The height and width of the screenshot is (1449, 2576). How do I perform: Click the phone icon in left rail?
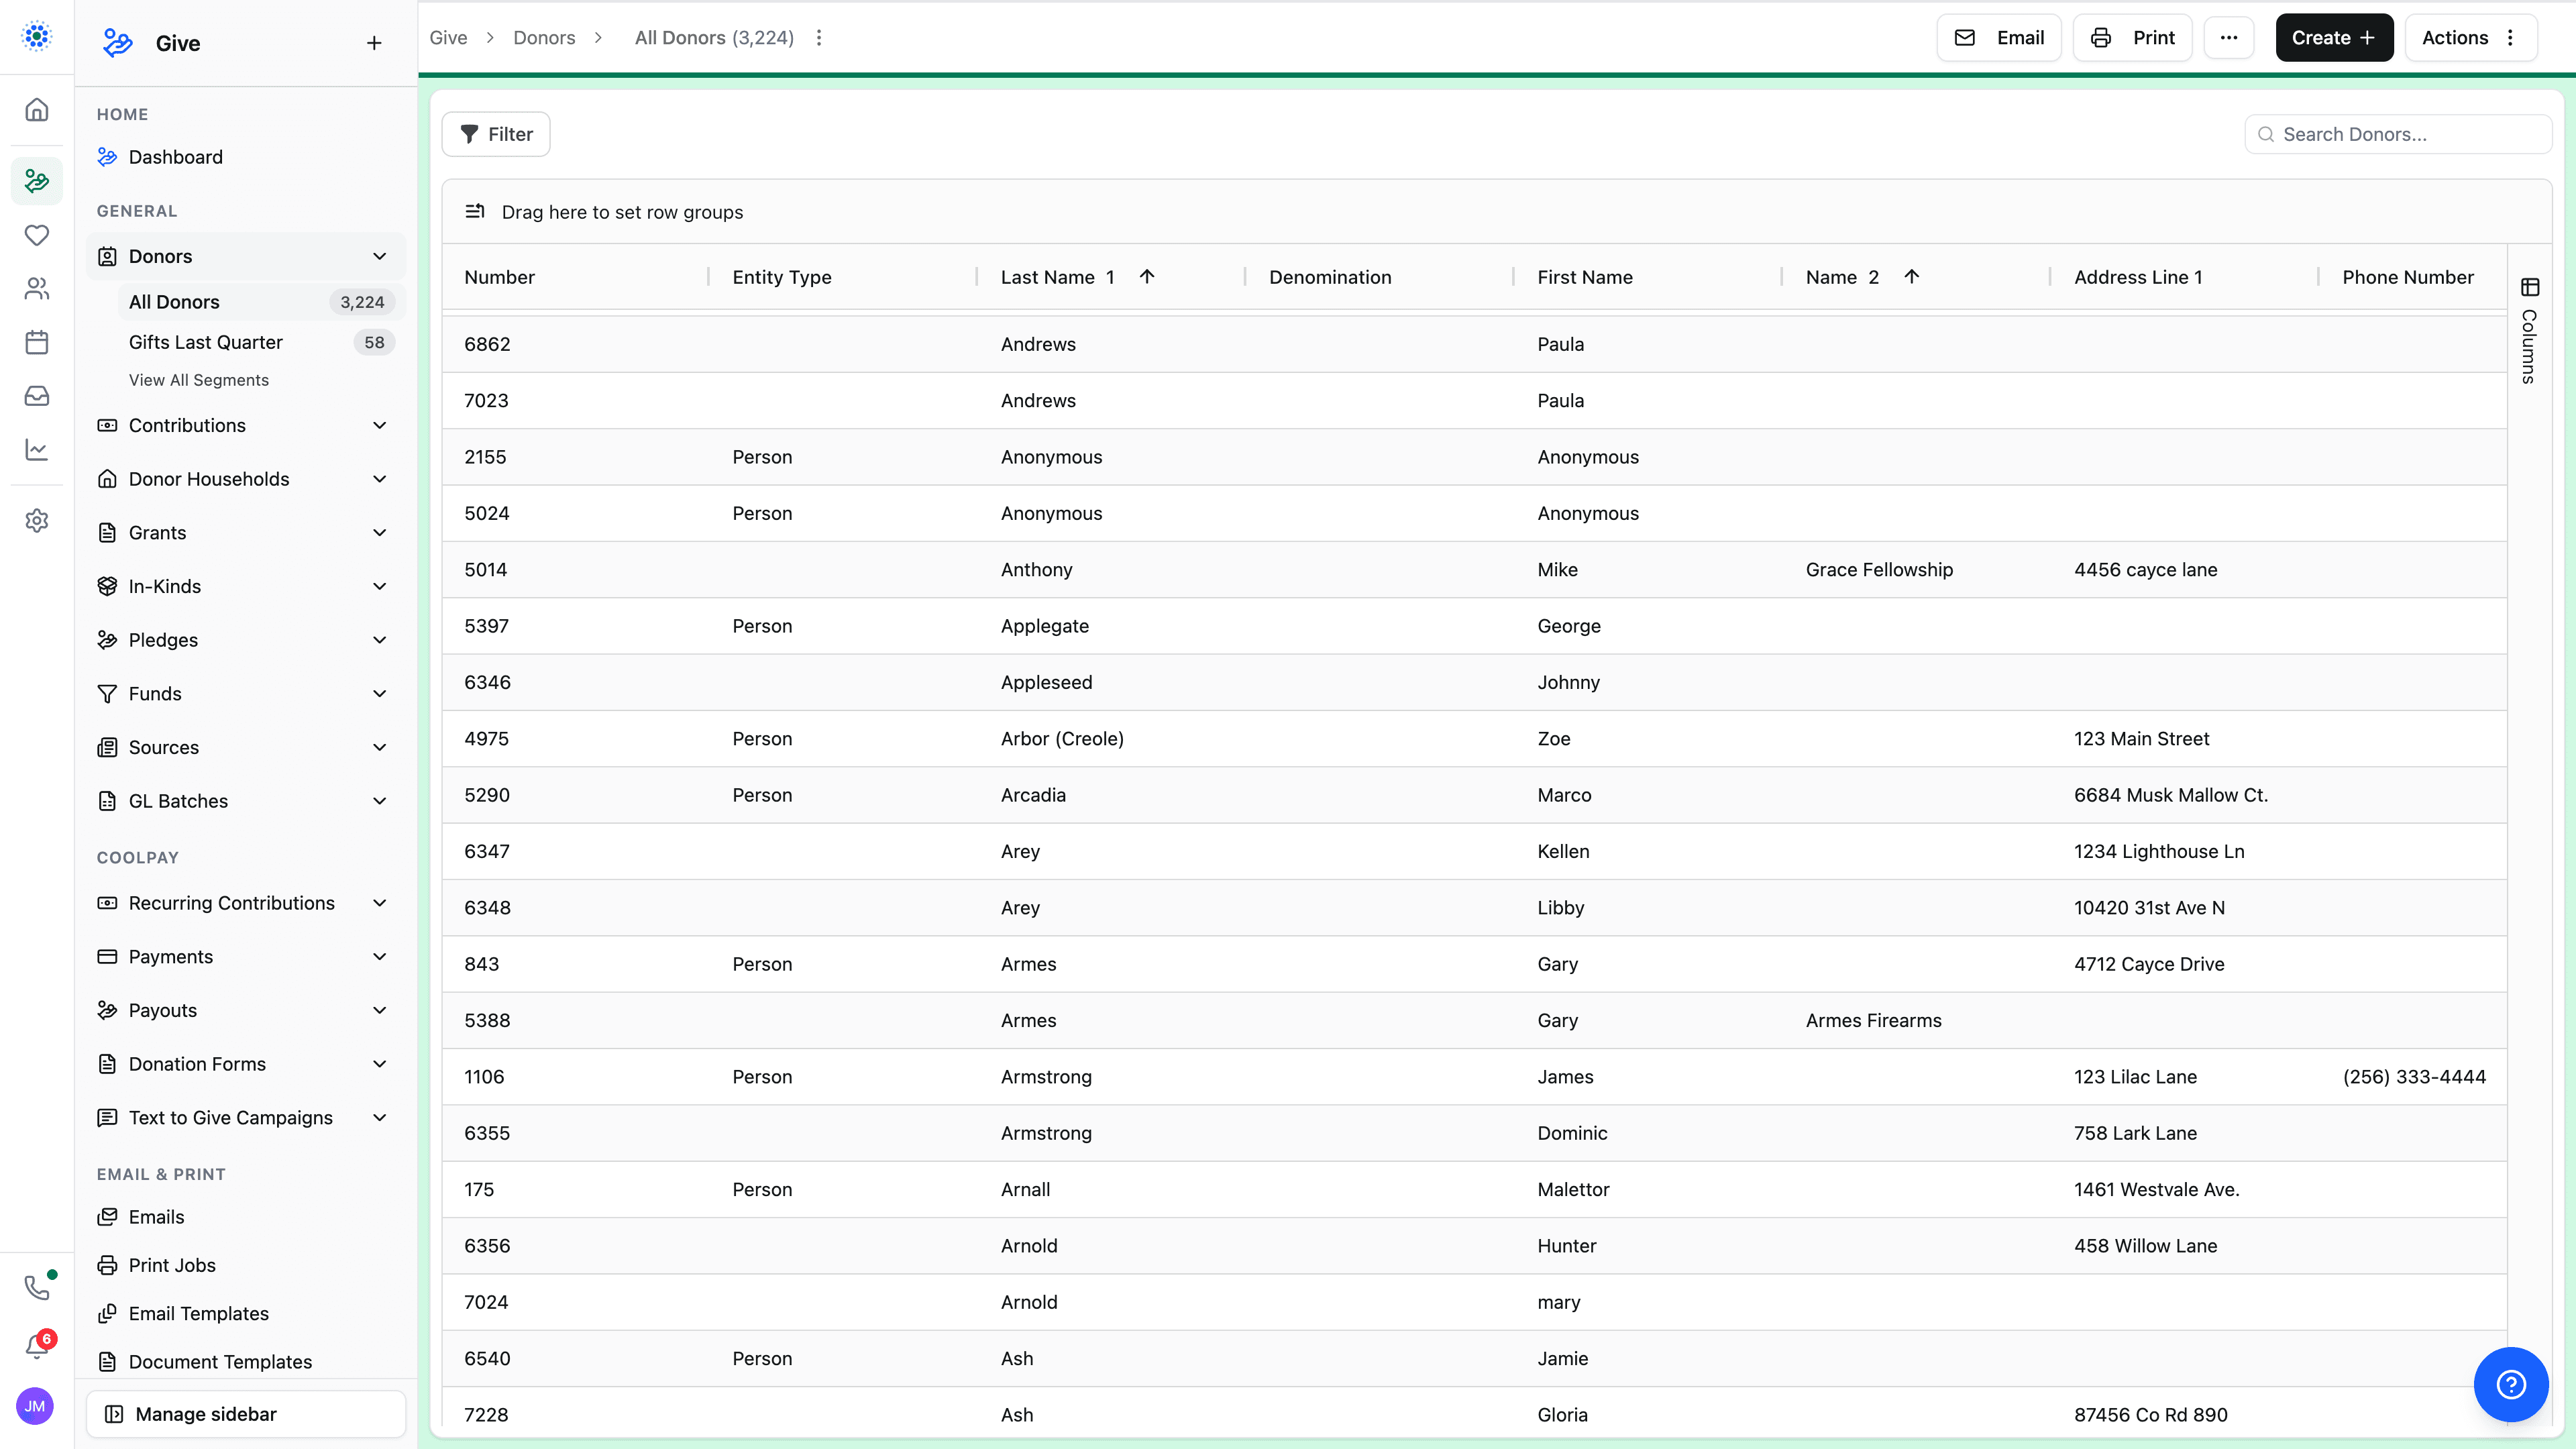coord(37,1288)
